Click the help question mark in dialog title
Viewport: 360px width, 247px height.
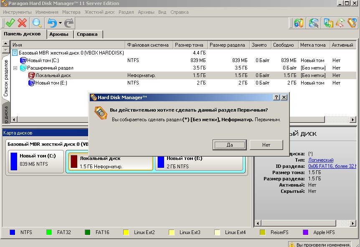tap(276, 97)
